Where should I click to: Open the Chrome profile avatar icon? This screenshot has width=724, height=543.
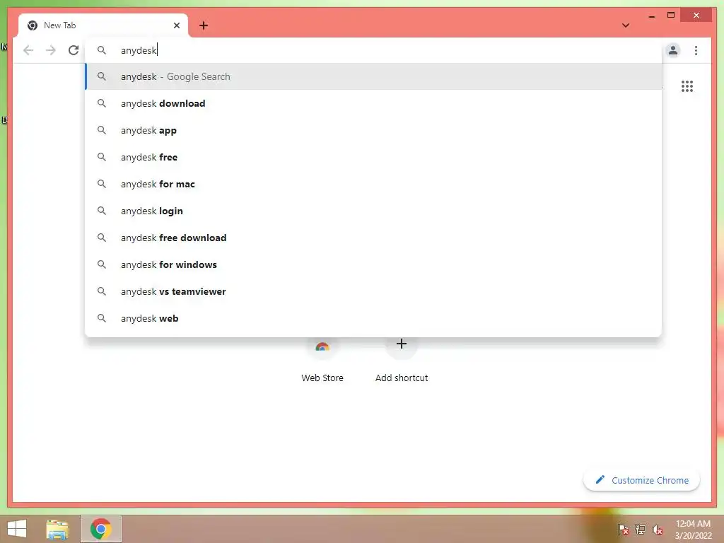673,50
